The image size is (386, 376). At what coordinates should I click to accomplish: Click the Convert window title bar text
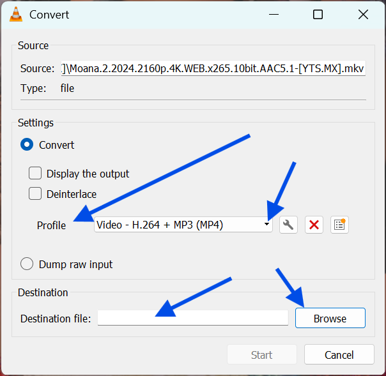(x=50, y=15)
